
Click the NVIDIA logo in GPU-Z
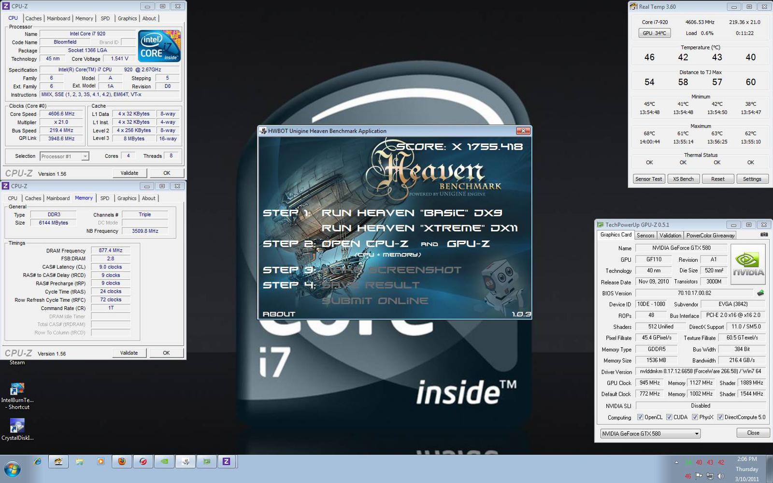tap(748, 264)
